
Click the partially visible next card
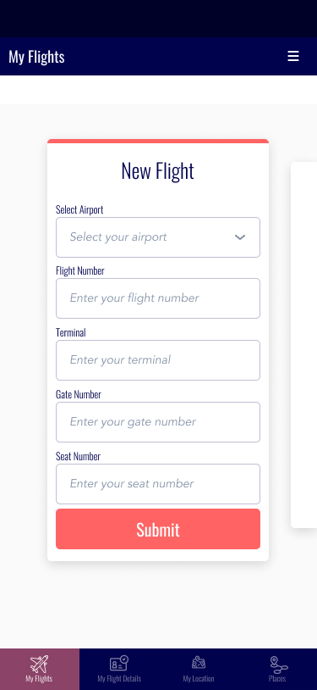click(x=303, y=345)
